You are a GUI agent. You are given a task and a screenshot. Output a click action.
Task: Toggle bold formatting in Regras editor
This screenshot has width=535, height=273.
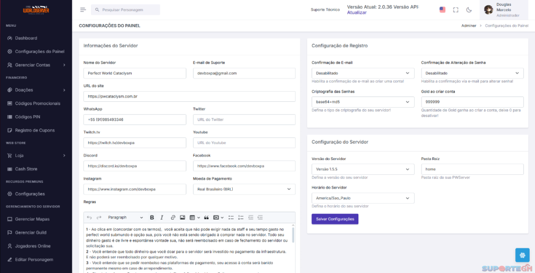[x=152, y=218]
